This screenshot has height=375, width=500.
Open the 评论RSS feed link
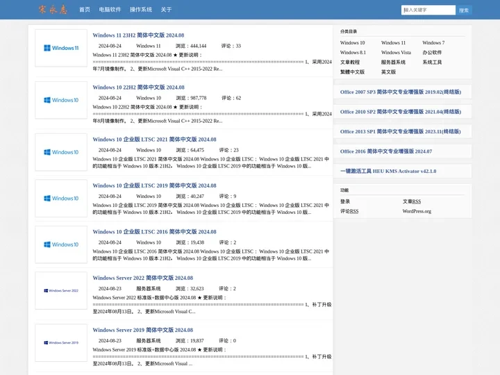click(349, 211)
